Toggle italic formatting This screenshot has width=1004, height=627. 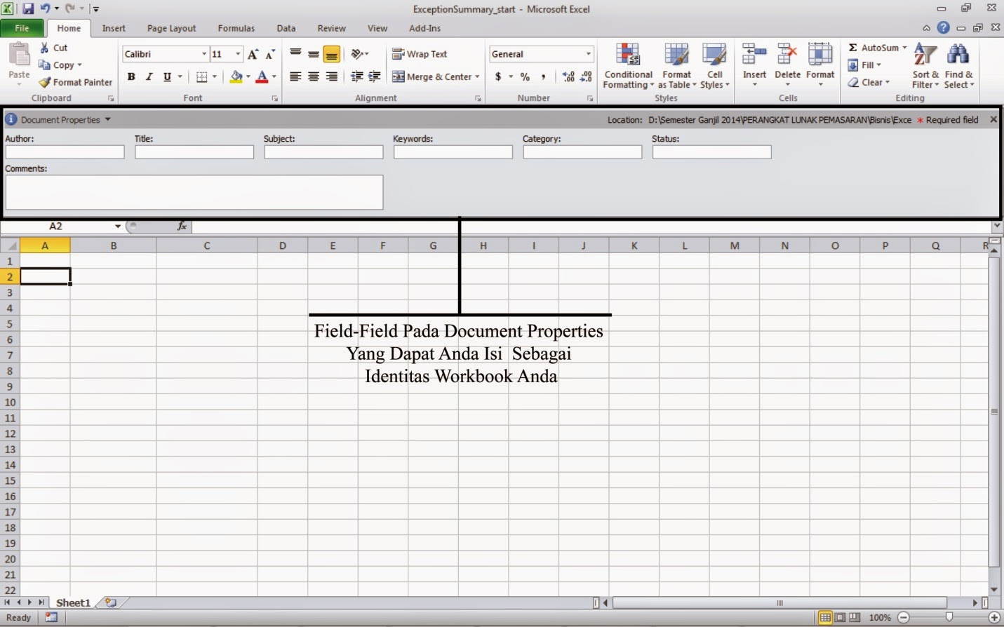pos(149,76)
